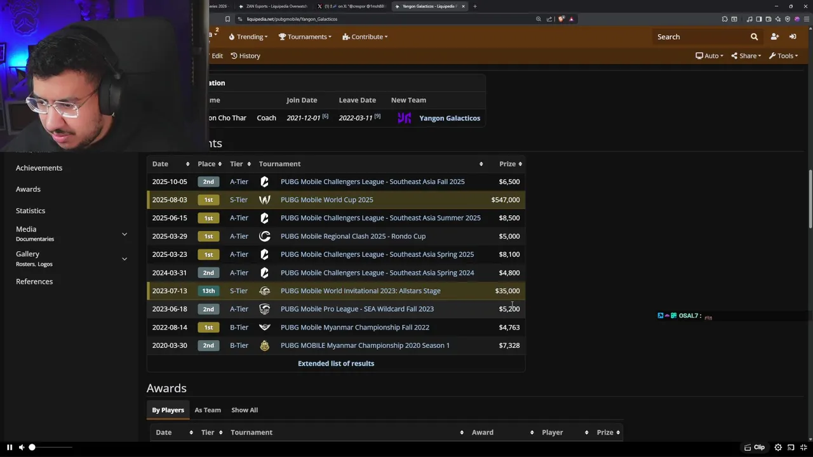813x457 pixels.
Task: Click the browser address bar URL
Action: 292,19
